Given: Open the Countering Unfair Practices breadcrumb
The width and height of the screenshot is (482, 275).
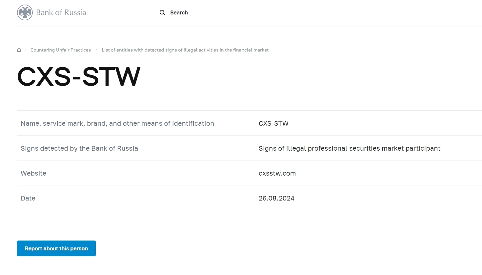Looking at the screenshot, I should [61, 50].
